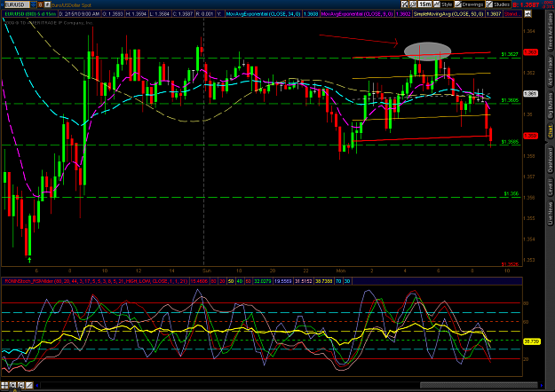Click the right scroll arrow of time scrollbar
Screen dimensions: 555x392
(541, 385)
